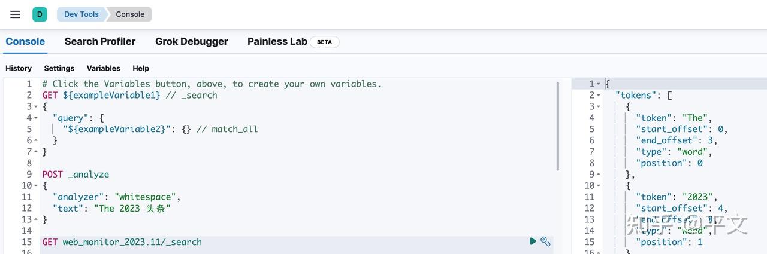The image size is (767, 254).
Task: Collapse the second token object on output line 10
Action: click(x=599, y=186)
